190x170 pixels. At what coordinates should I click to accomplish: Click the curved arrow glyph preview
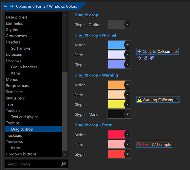coord(146,58)
